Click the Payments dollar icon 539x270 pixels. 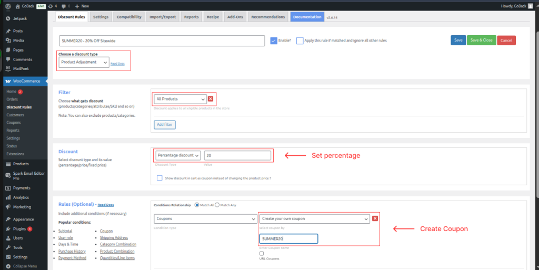pos(8,188)
